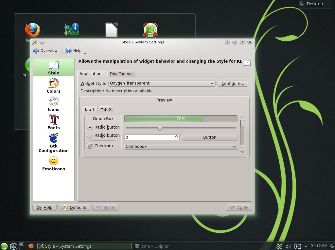Click the preview vertical scrollbar handle
The width and height of the screenshot is (335, 250).
(242, 124)
